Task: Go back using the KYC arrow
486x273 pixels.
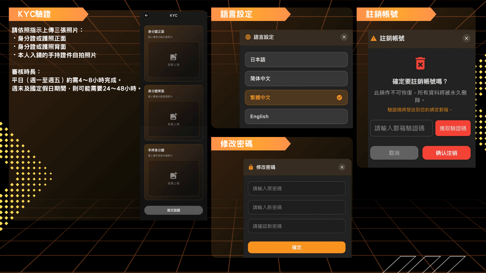Action: 146,15
